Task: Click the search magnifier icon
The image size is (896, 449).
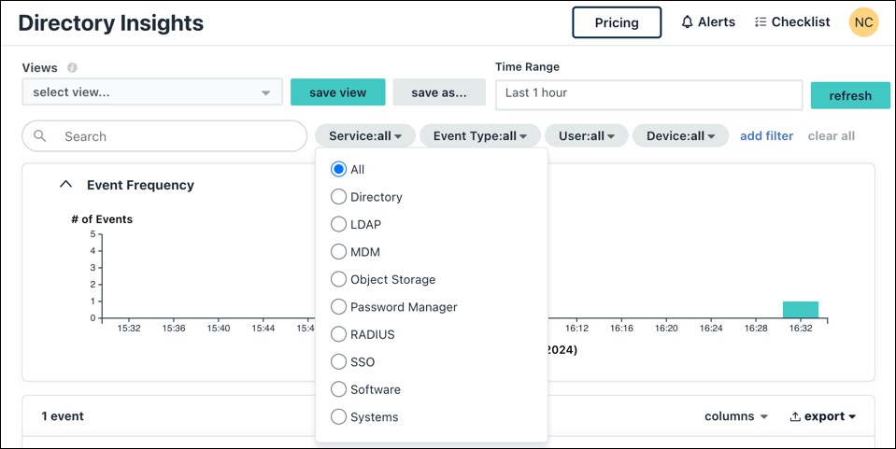Action: tap(39, 136)
